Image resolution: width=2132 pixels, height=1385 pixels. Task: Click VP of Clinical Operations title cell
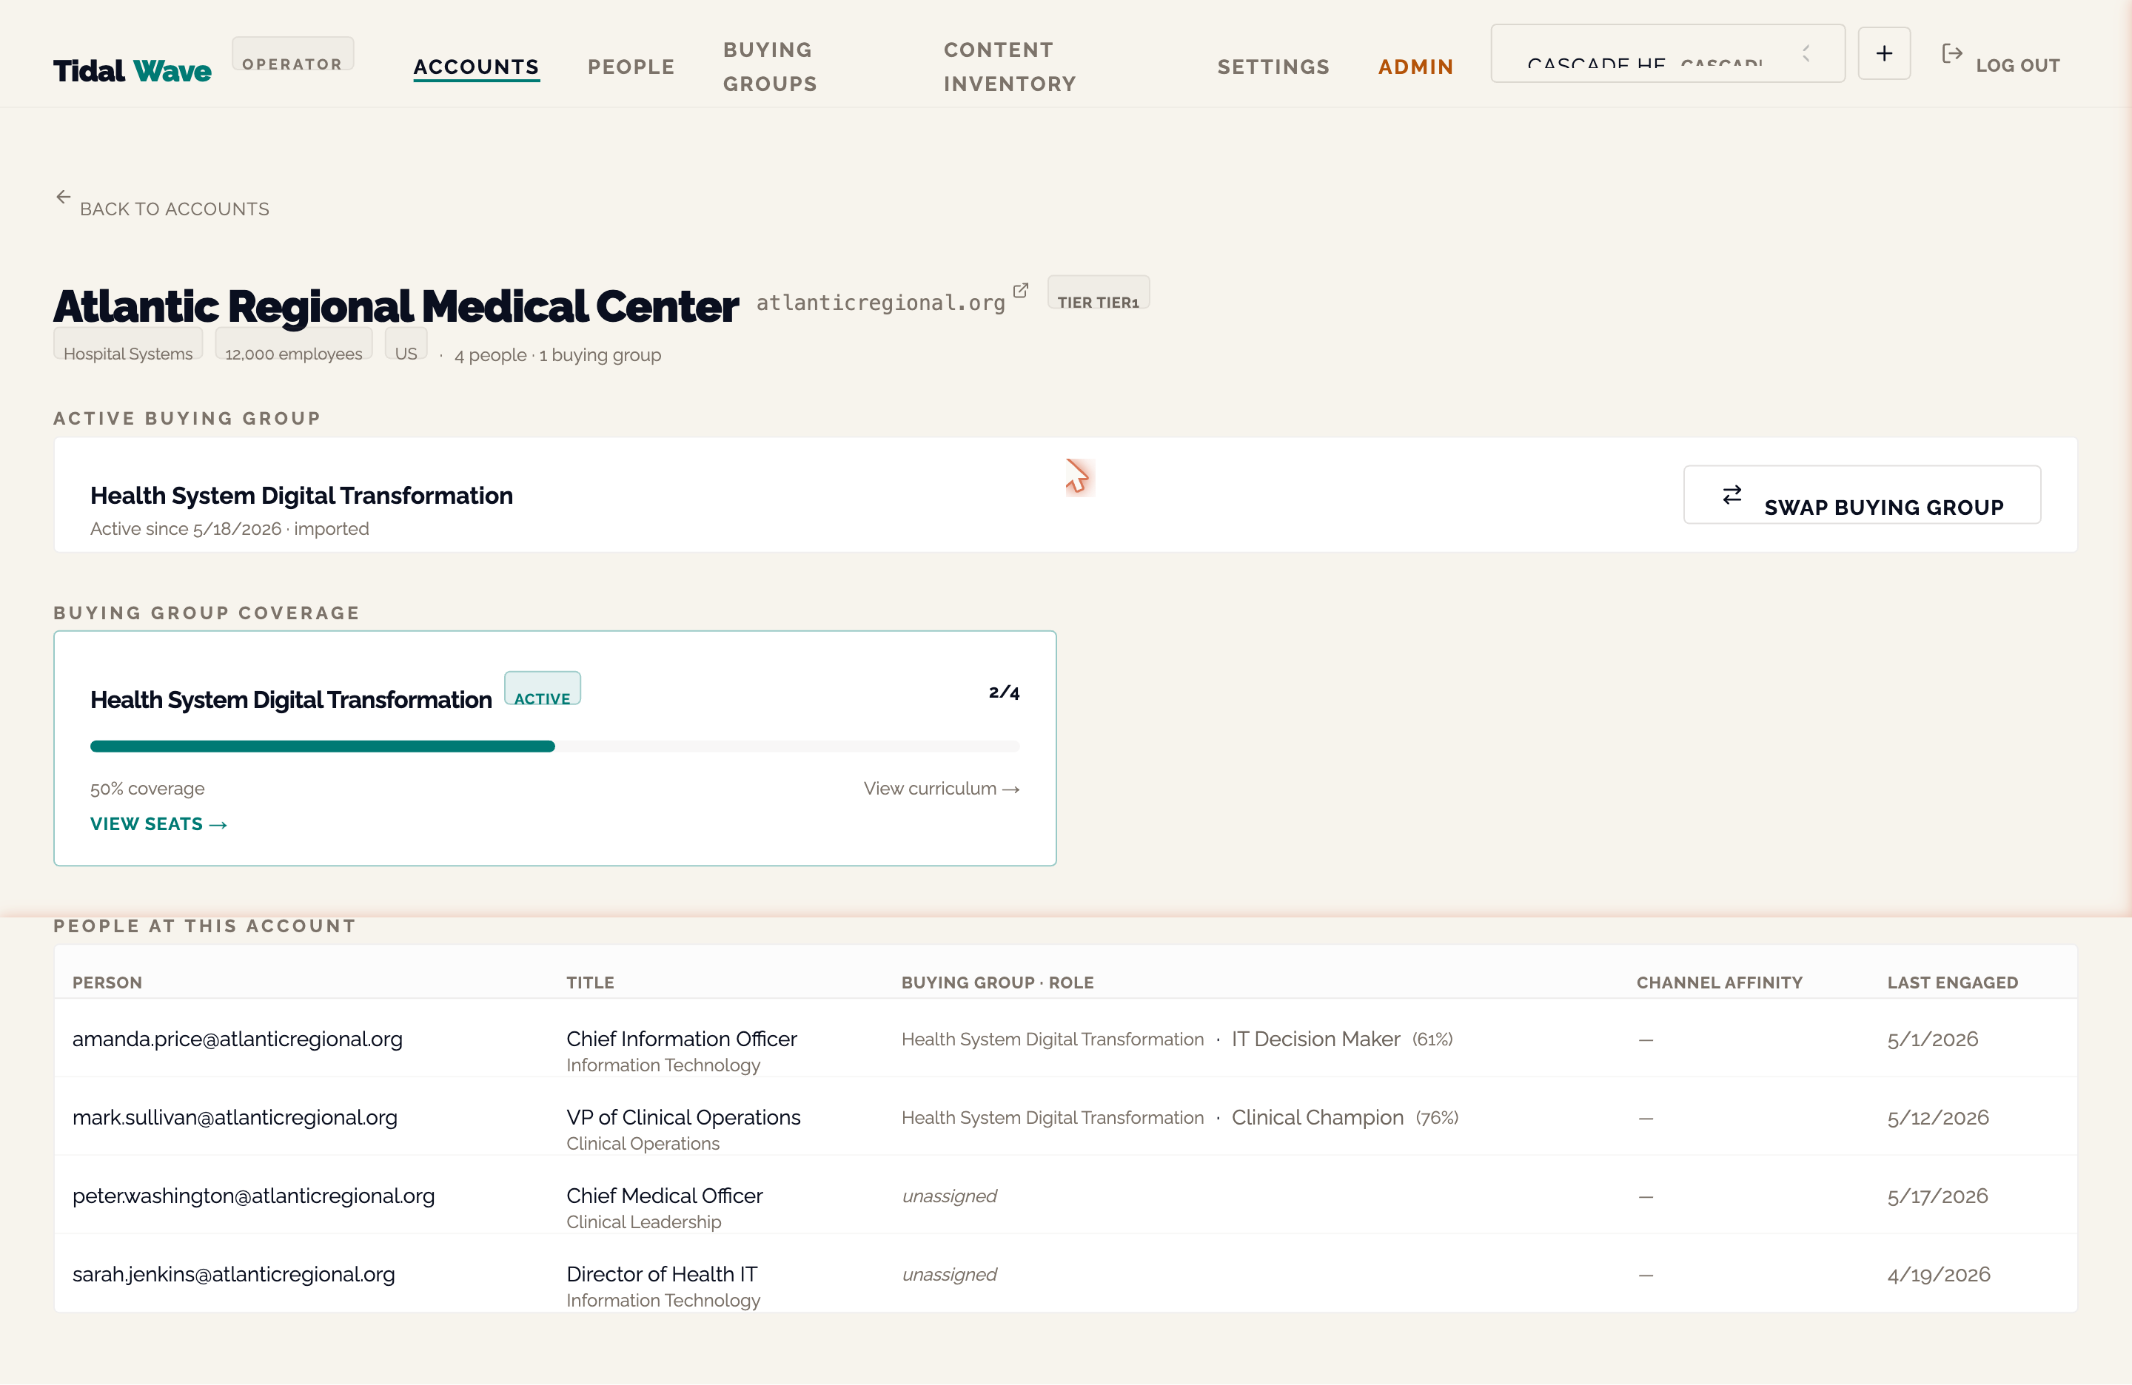tap(683, 1117)
